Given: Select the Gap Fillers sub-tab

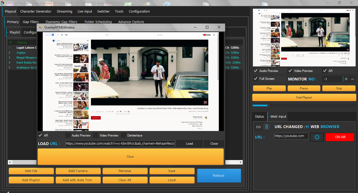Looking at the screenshot, I should pyautogui.click(x=31, y=22).
